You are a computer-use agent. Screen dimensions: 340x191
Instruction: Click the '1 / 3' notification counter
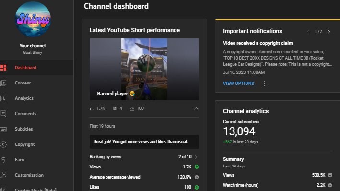point(318,32)
